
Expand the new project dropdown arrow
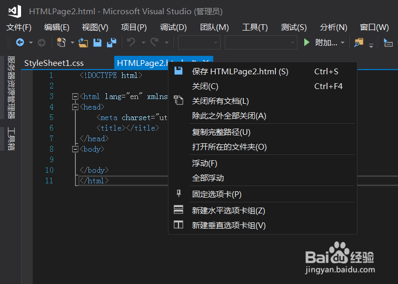(x=72, y=43)
